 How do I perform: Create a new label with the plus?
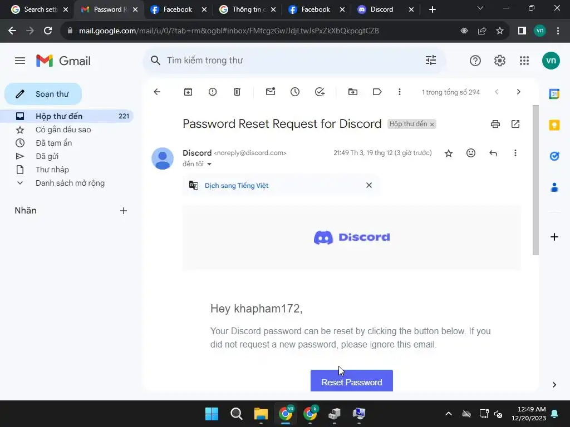(x=124, y=211)
